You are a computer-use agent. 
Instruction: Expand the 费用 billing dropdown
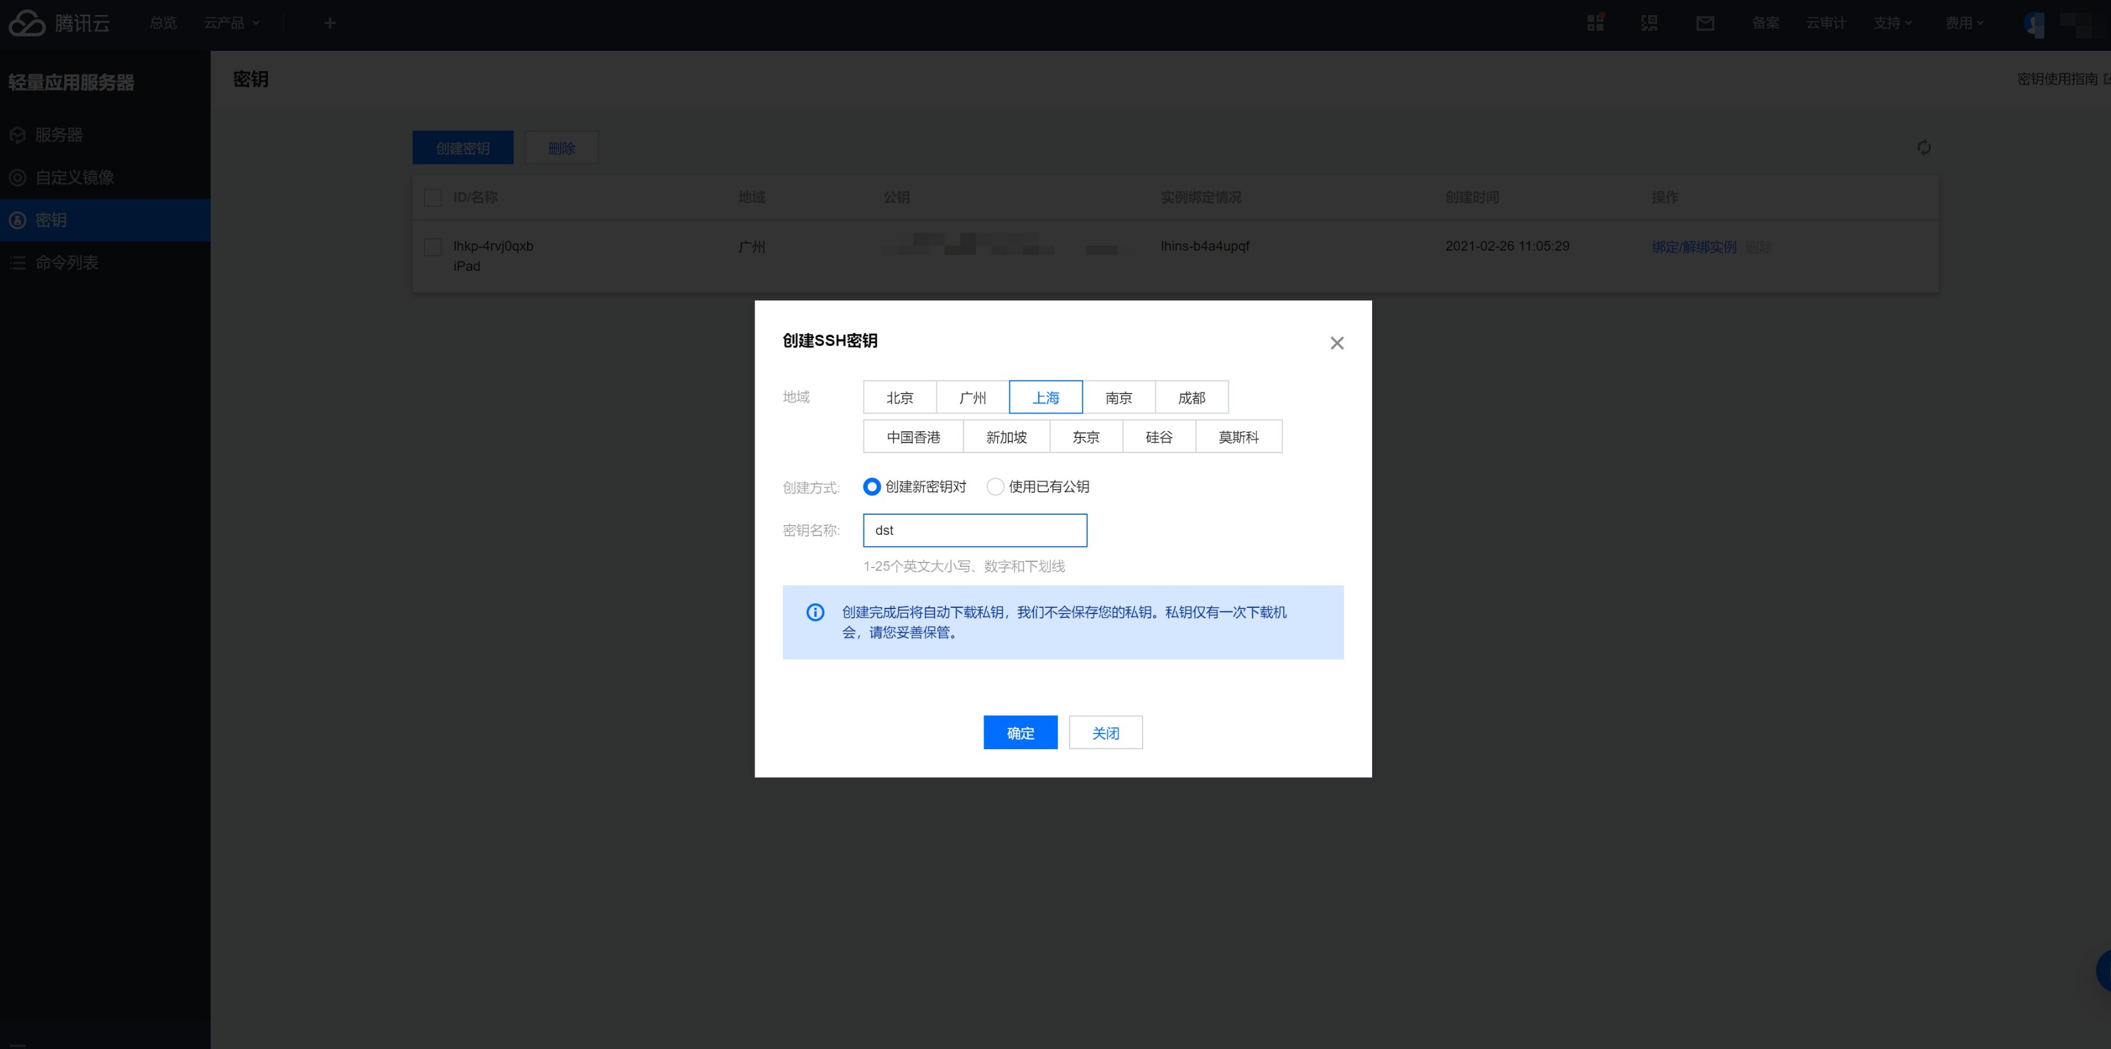coord(1964,23)
